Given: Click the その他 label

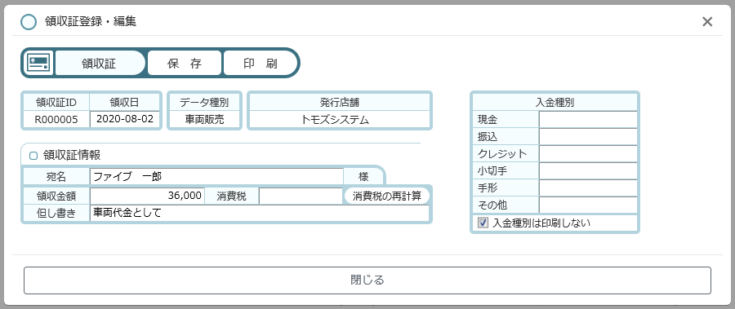Looking at the screenshot, I should pos(506,205).
